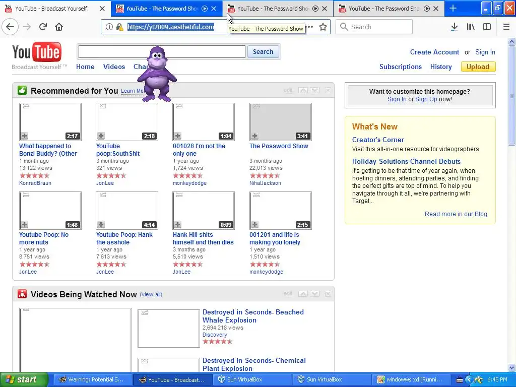Click the Create Account link
Viewport: 516px width, 387px height.
(434, 52)
